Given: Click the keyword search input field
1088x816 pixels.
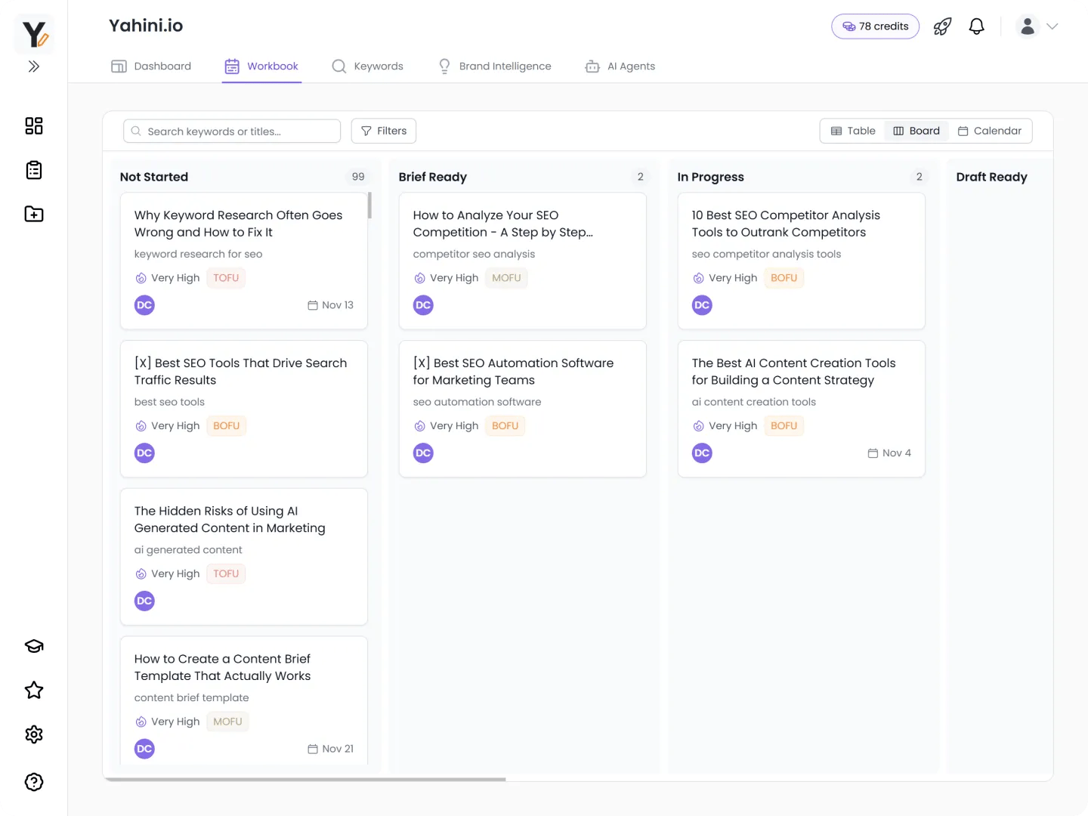Looking at the screenshot, I should 231,130.
